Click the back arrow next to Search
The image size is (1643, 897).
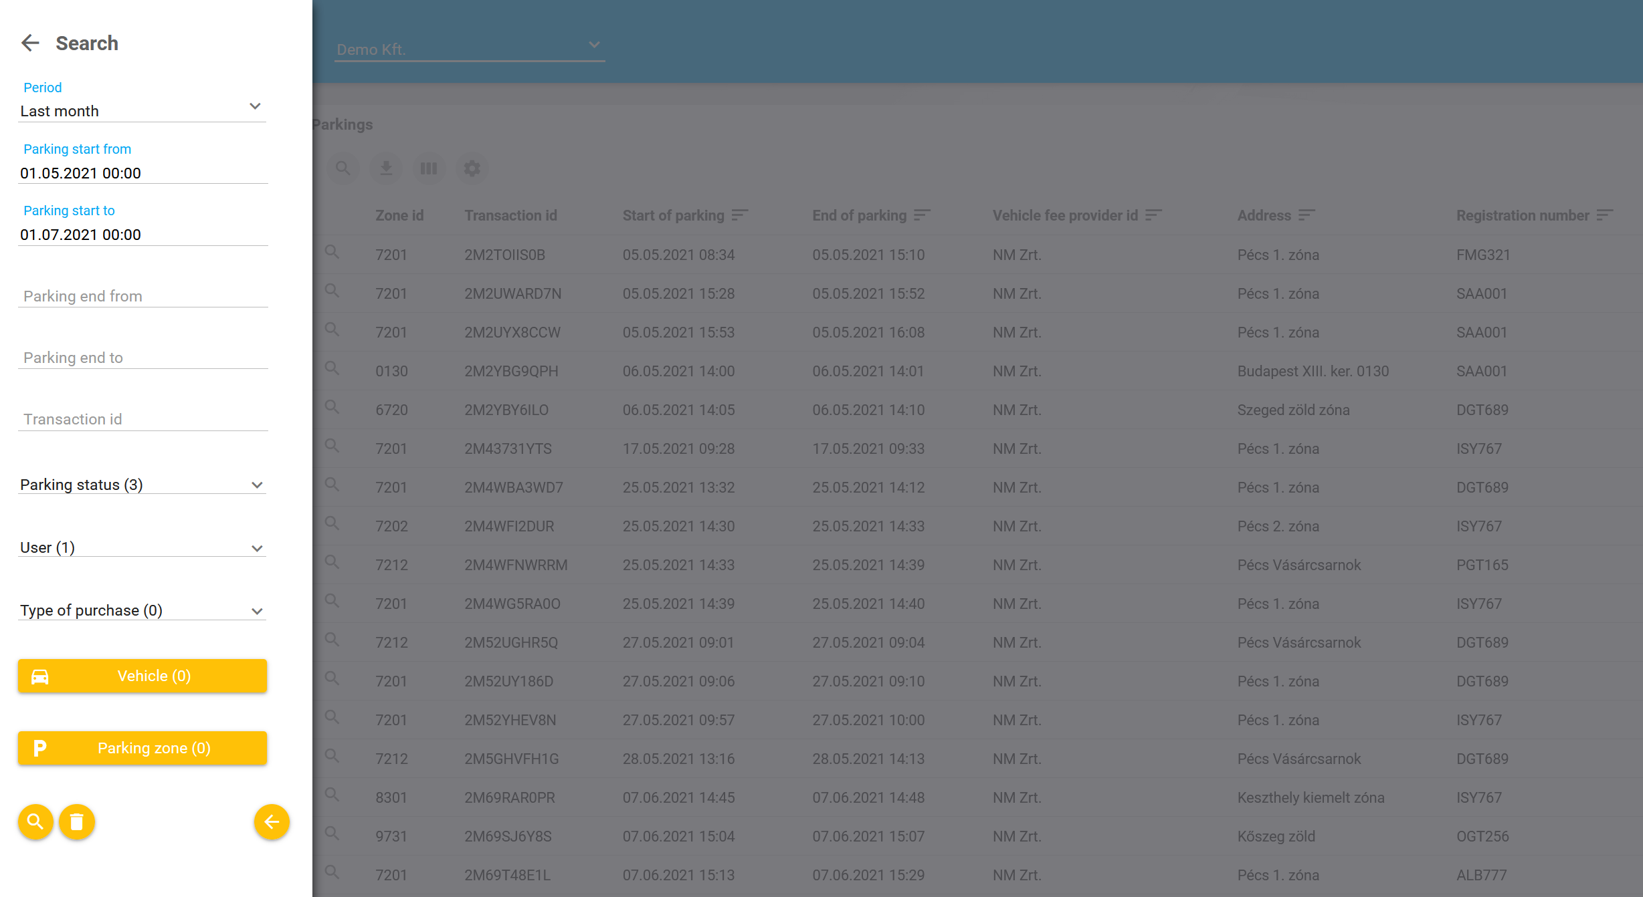pyautogui.click(x=30, y=43)
